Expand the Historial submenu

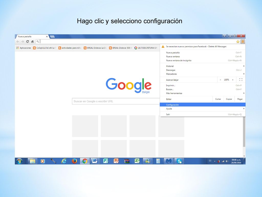coord(203,66)
